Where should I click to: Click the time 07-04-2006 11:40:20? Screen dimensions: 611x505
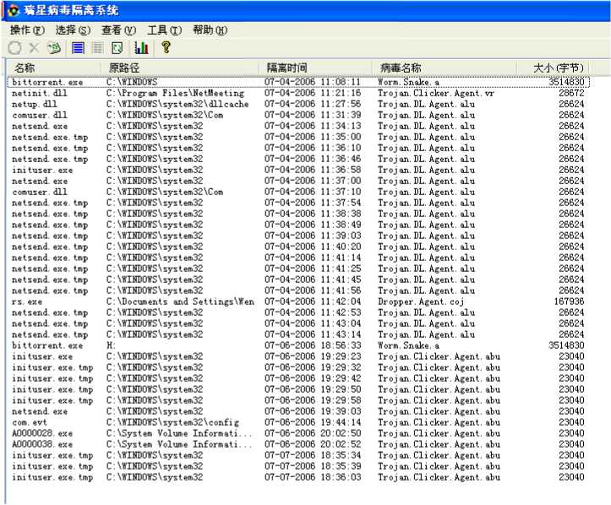point(313,247)
